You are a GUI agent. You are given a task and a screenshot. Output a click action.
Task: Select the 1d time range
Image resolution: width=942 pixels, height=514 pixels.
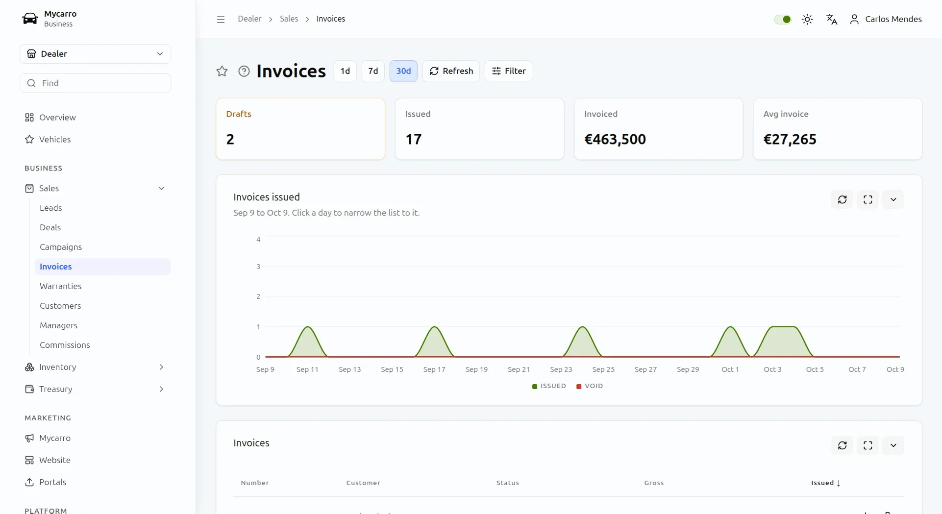(x=345, y=71)
